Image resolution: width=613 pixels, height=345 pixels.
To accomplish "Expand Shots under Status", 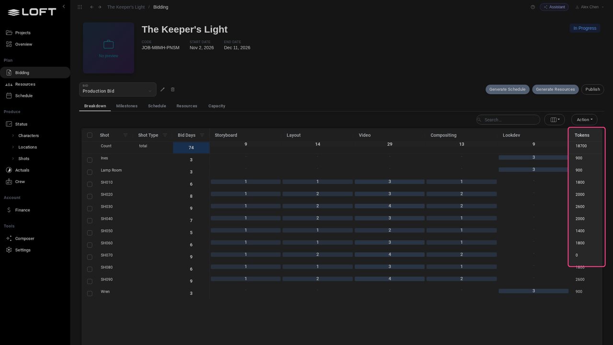I will pos(13,159).
